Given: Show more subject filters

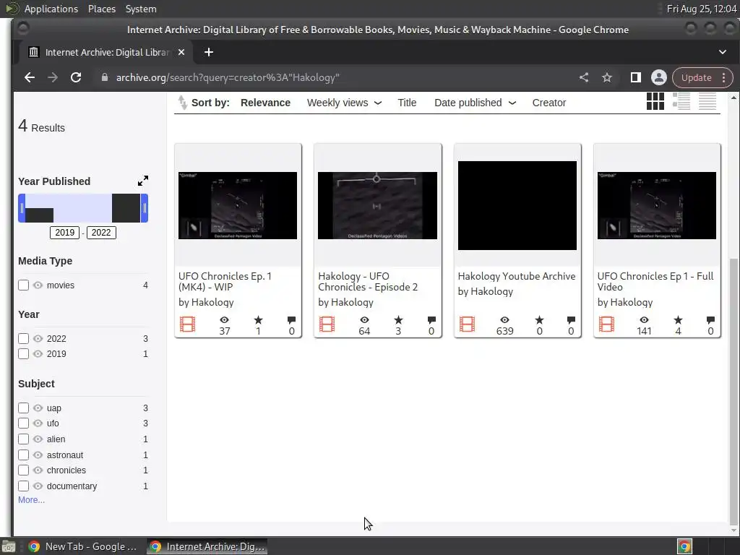Looking at the screenshot, I should click(x=31, y=500).
